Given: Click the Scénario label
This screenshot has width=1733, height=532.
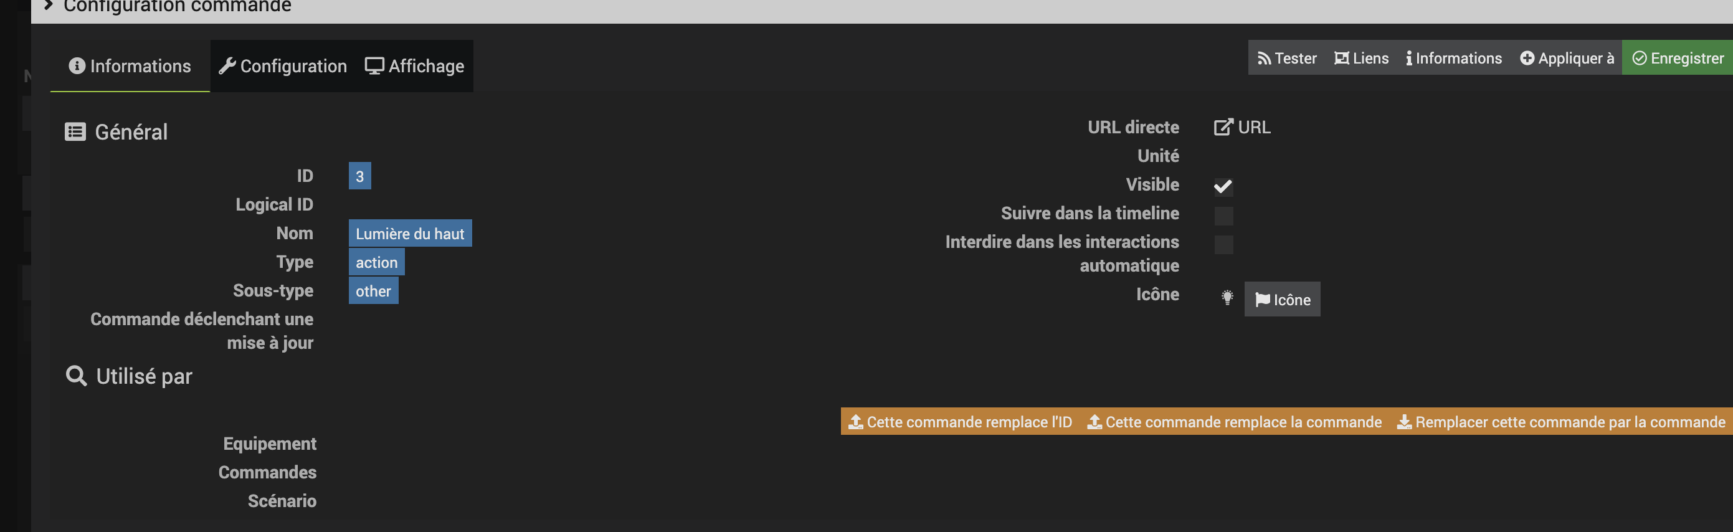Looking at the screenshot, I should tap(282, 501).
